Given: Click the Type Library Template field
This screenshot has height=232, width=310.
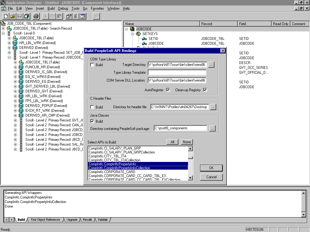Looking at the screenshot, I should (177, 72).
